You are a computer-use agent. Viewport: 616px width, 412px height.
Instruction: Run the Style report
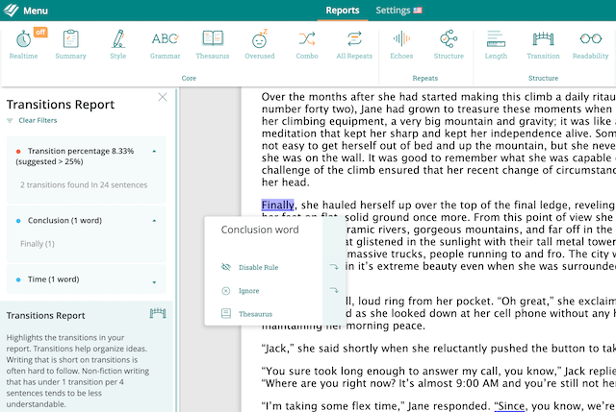(117, 45)
